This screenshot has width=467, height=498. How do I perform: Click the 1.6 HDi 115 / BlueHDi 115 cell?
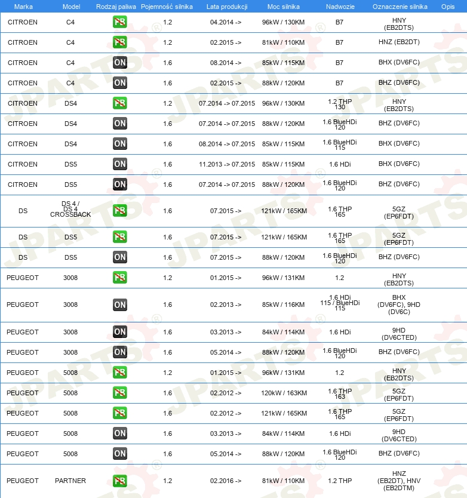[340, 303]
